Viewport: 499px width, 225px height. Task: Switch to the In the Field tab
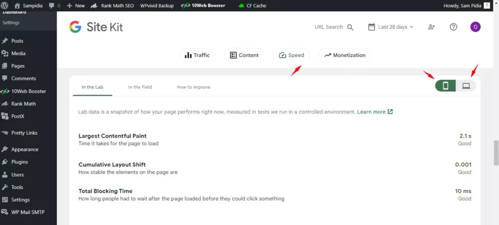(x=140, y=87)
